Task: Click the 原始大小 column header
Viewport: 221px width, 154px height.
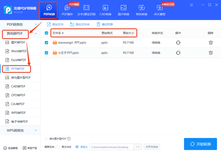Action: coord(128,33)
